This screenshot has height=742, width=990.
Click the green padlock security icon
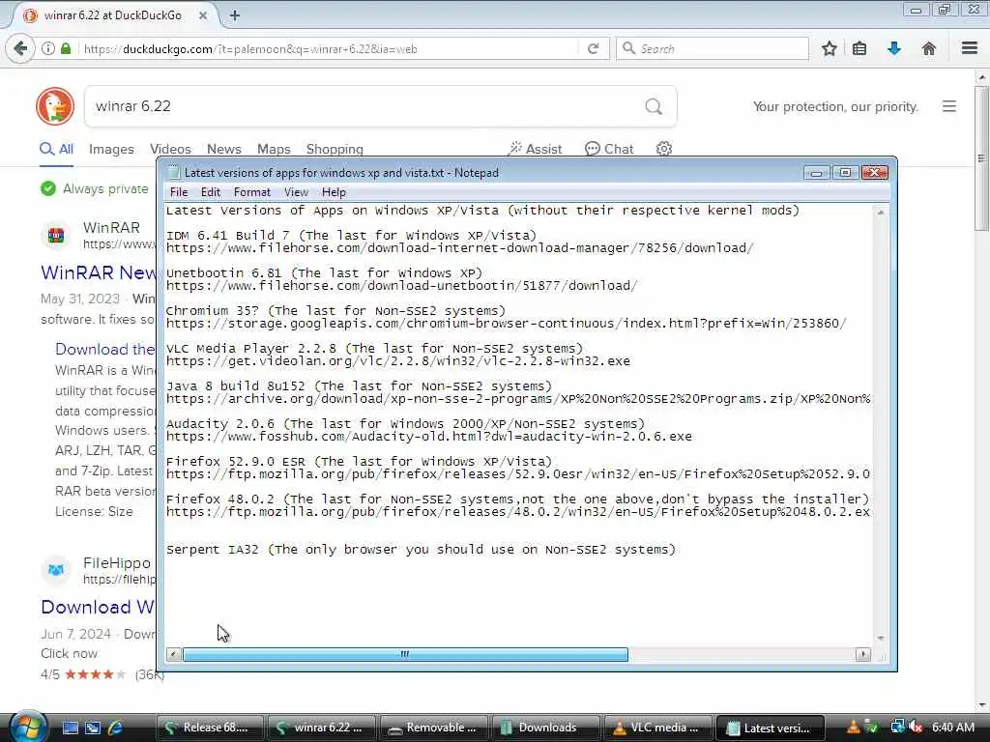click(x=66, y=48)
